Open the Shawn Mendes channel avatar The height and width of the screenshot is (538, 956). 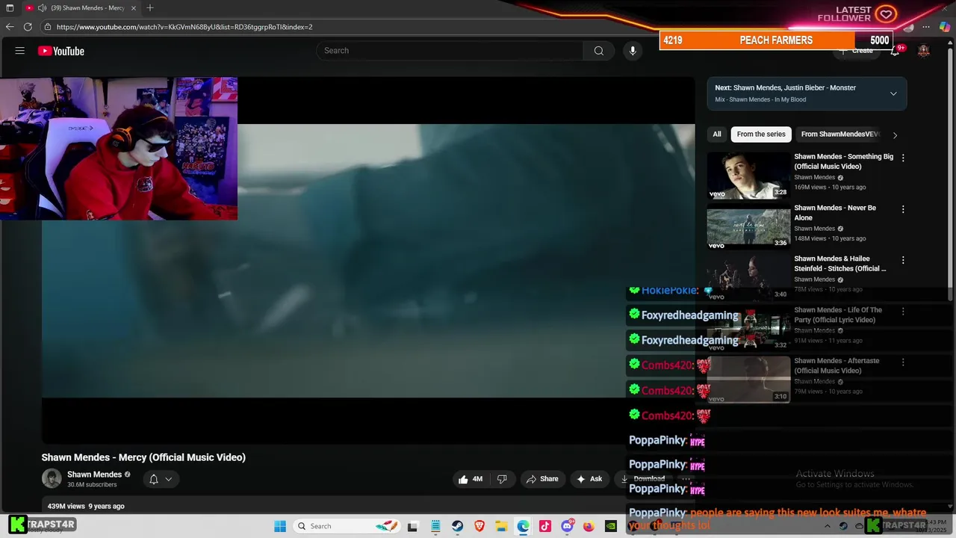[52, 479]
